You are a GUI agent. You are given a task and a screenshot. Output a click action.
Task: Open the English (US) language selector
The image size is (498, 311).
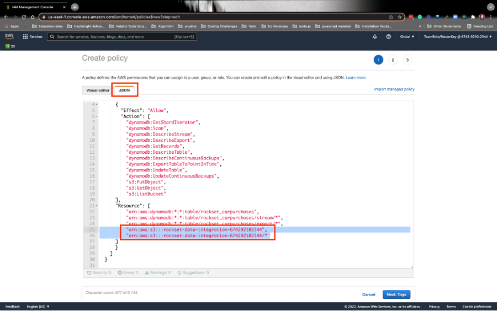point(38,307)
